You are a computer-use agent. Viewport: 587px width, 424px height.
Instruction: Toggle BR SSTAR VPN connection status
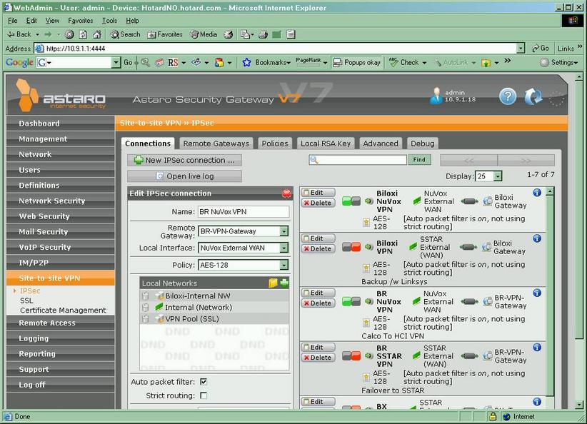[351, 356]
